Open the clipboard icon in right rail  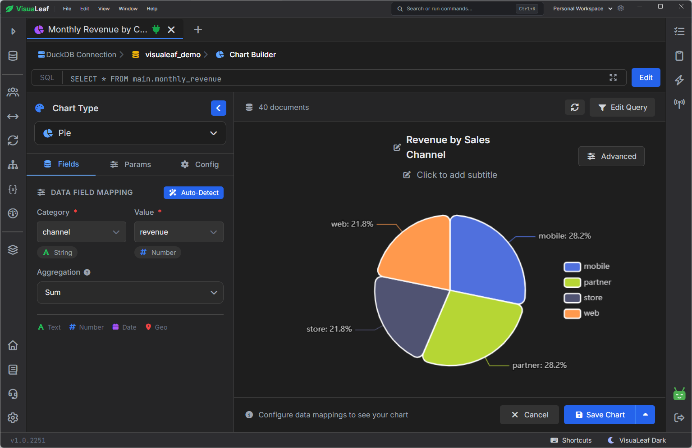(679, 56)
